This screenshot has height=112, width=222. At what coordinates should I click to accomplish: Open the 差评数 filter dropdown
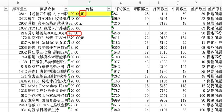(x=204, y=9)
